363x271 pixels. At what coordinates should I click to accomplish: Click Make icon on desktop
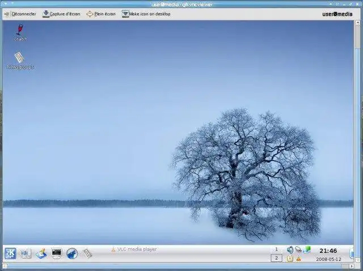pyautogui.click(x=146, y=14)
